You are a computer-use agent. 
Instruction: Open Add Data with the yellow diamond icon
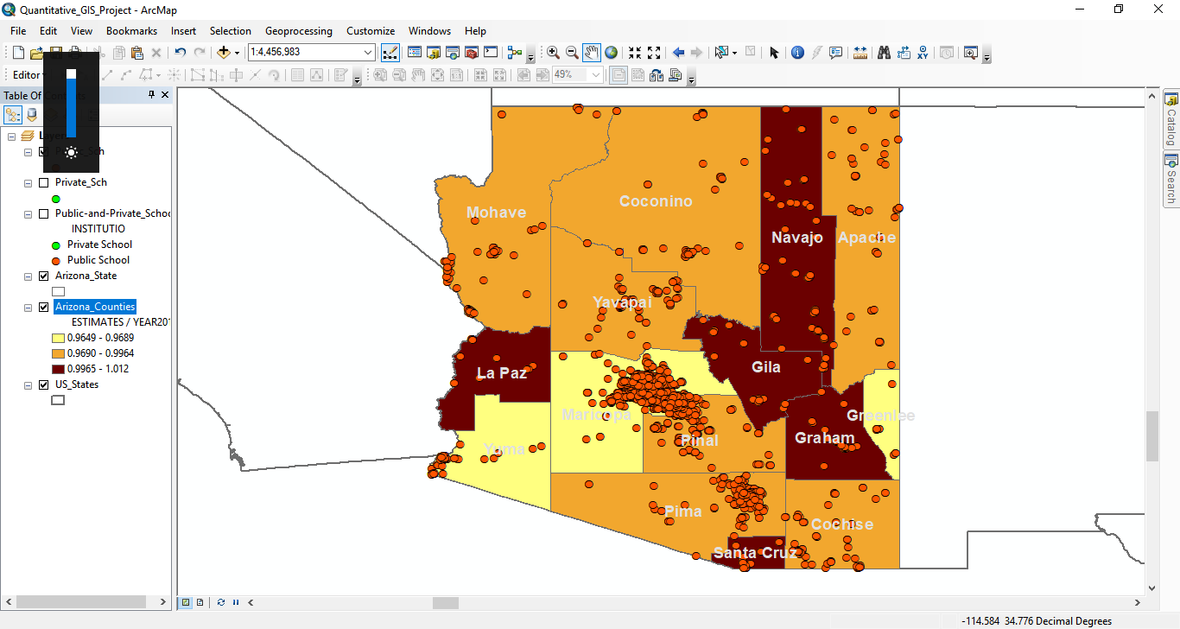pos(224,52)
